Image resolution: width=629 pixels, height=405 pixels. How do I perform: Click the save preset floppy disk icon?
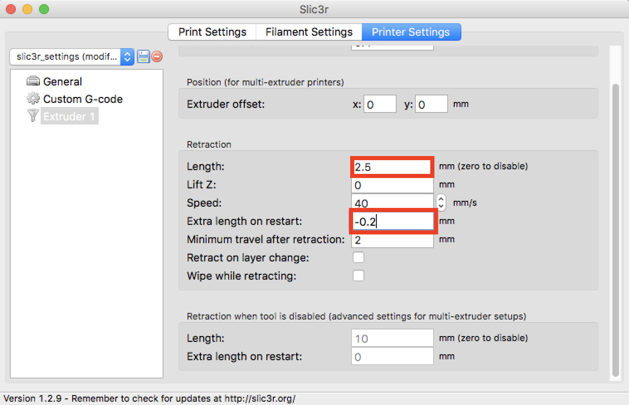click(143, 56)
